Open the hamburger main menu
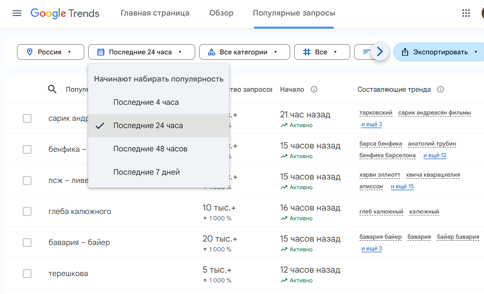 point(17,13)
